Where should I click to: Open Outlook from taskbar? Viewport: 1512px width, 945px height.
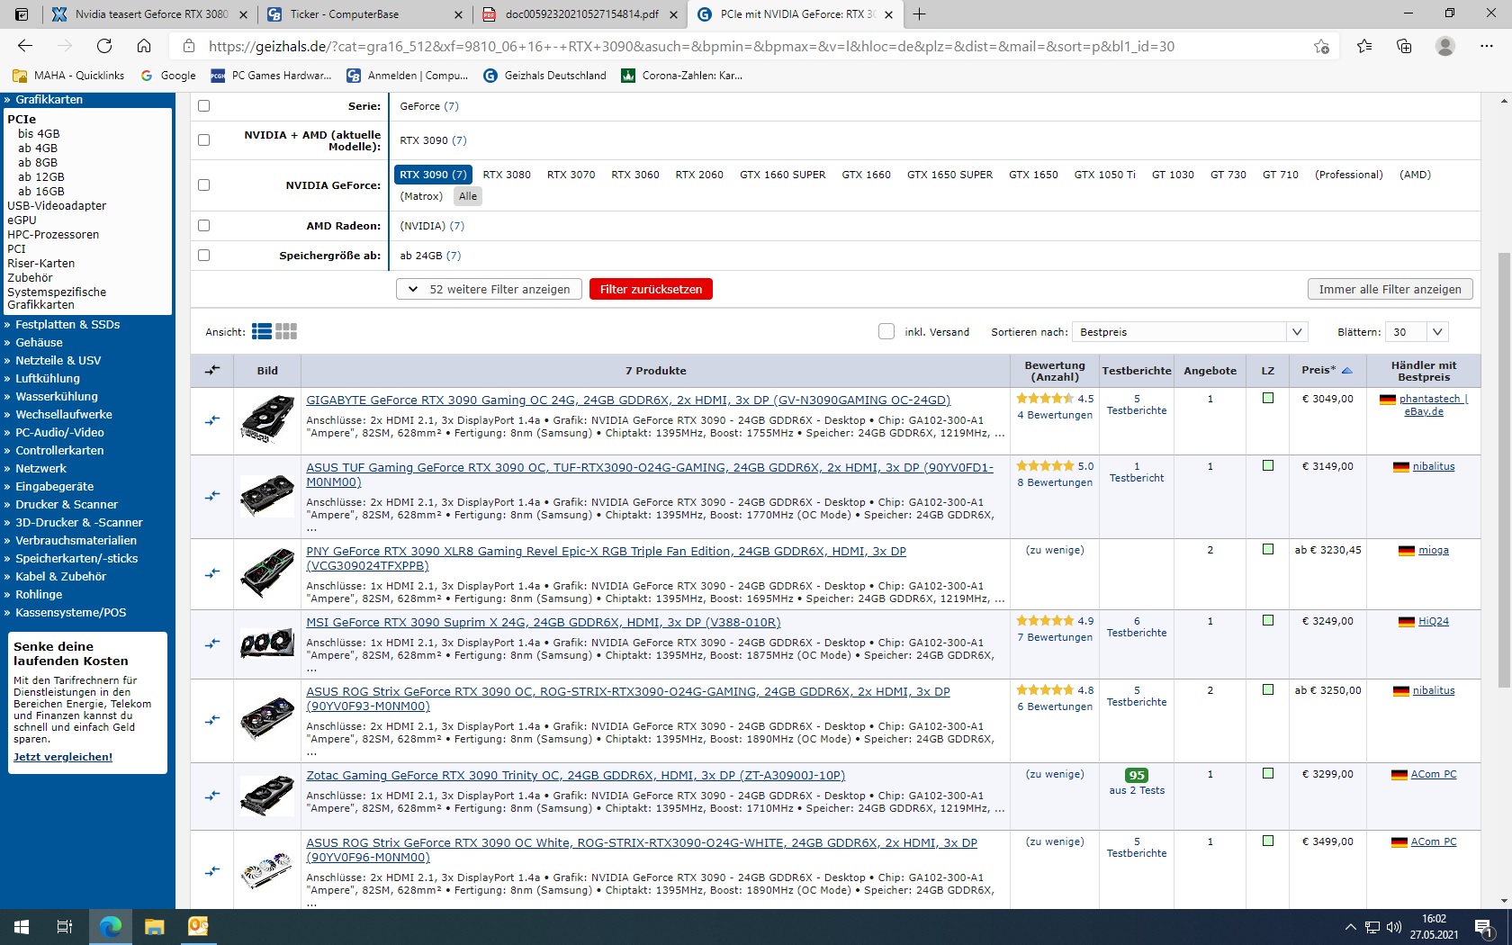(198, 927)
